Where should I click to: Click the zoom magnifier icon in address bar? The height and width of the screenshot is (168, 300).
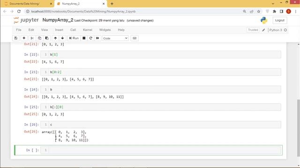point(245,11)
